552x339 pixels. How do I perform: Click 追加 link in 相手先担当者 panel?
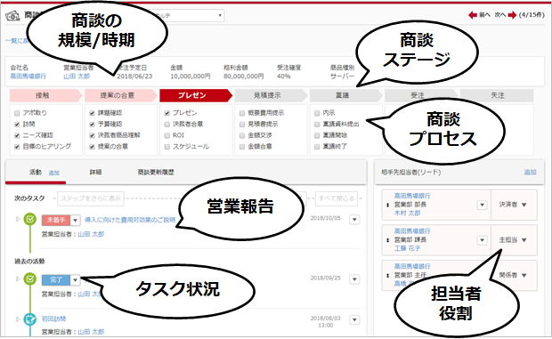pos(530,172)
